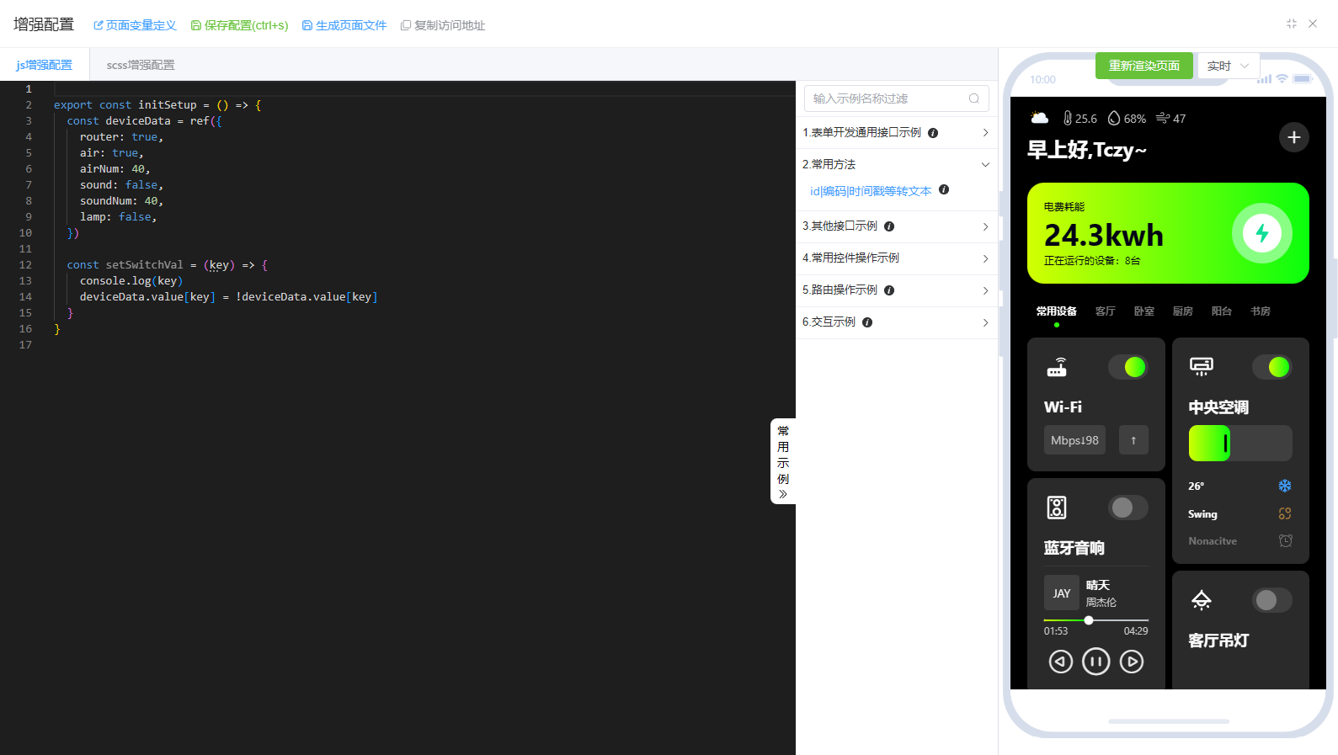Click the 重新渲染页面 button
This screenshot has height=755, width=1338.
point(1143,66)
